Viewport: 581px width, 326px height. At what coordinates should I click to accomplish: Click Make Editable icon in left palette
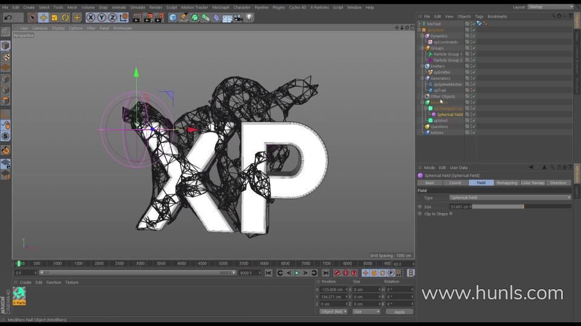pyautogui.click(x=5, y=32)
